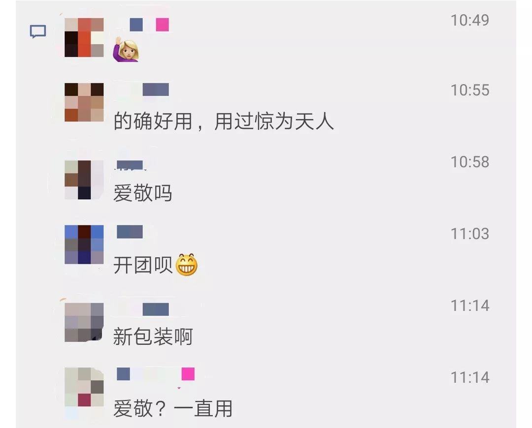532x428 pixels.
Task: Click the 10:49 timestamp
Action: coord(470,20)
